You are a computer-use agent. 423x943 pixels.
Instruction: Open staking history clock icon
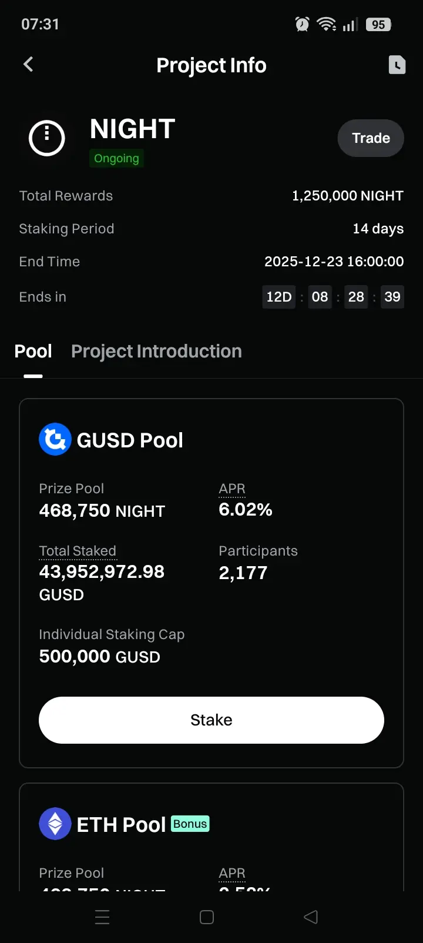click(397, 65)
